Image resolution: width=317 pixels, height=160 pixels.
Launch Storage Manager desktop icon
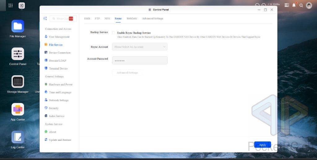click(x=18, y=81)
